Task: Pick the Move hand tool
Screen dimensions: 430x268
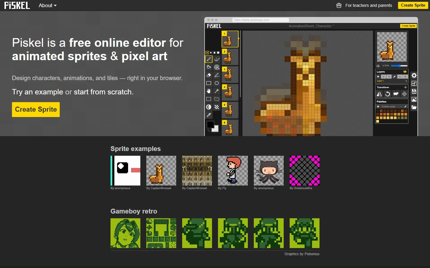Action: click(x=209, y=91)
